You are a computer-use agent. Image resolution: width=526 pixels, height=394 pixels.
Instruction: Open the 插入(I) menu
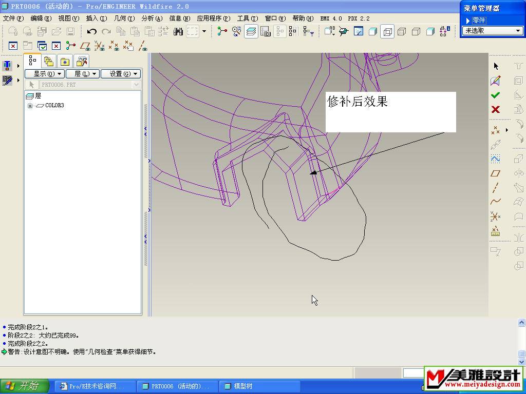pyautogui.click(x=97, y=18)
